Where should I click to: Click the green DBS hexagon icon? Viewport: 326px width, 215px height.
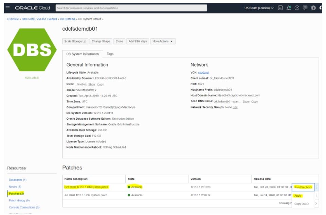(x=32, y=50)
